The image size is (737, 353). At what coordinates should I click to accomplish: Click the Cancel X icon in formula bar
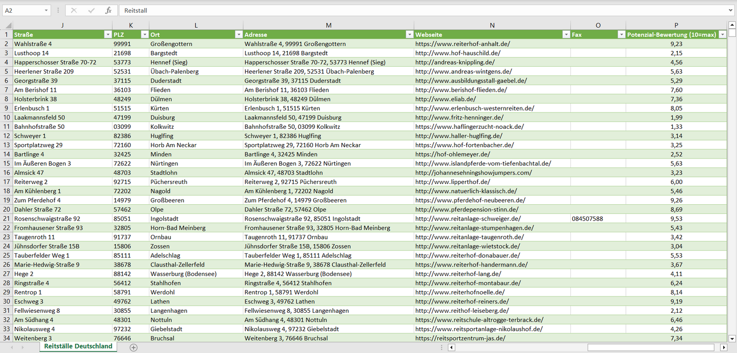pyautogui.click(x=74, y=10)
